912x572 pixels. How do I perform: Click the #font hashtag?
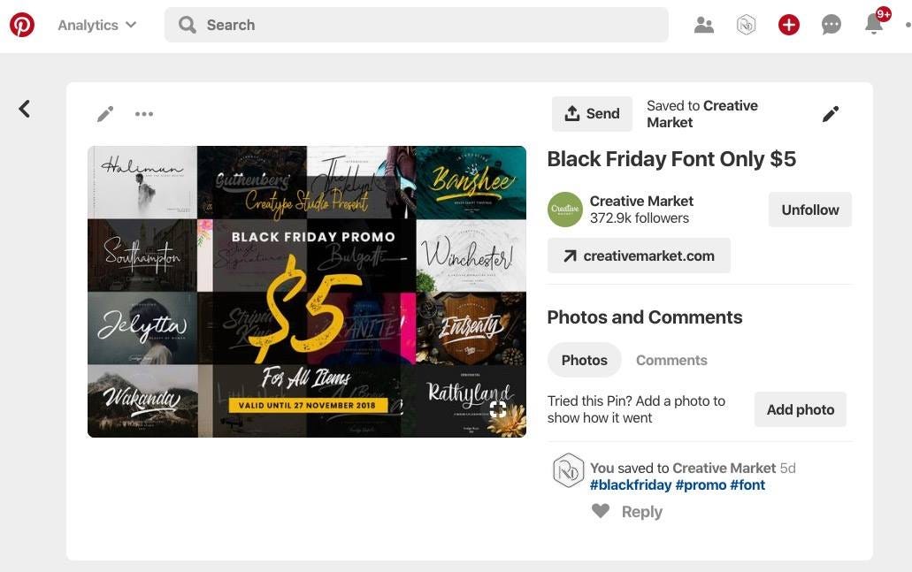click(x=747, y=484)
